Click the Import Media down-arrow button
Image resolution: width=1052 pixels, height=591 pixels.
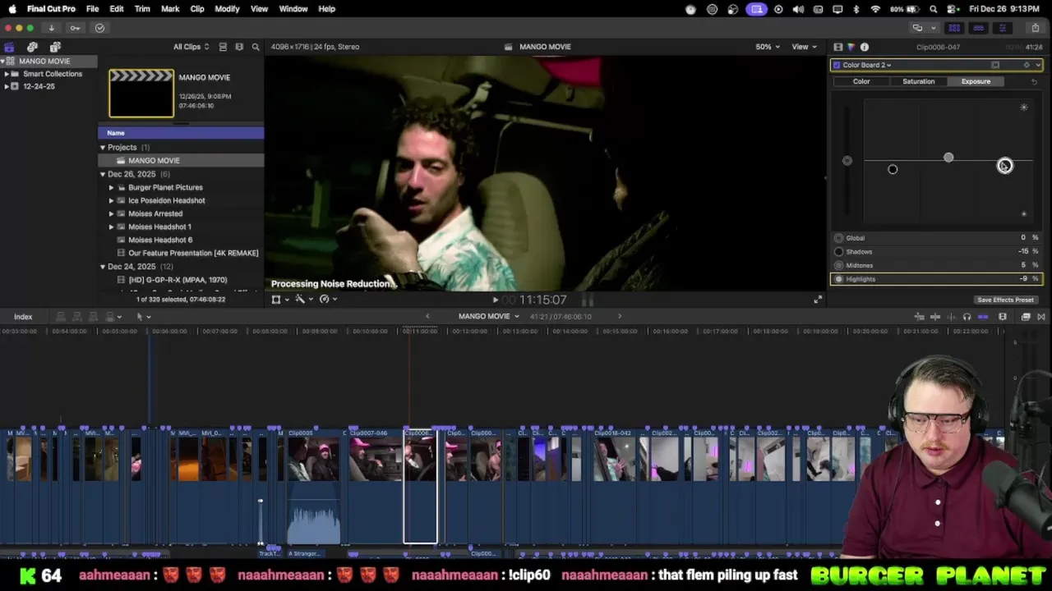(51, 28)
